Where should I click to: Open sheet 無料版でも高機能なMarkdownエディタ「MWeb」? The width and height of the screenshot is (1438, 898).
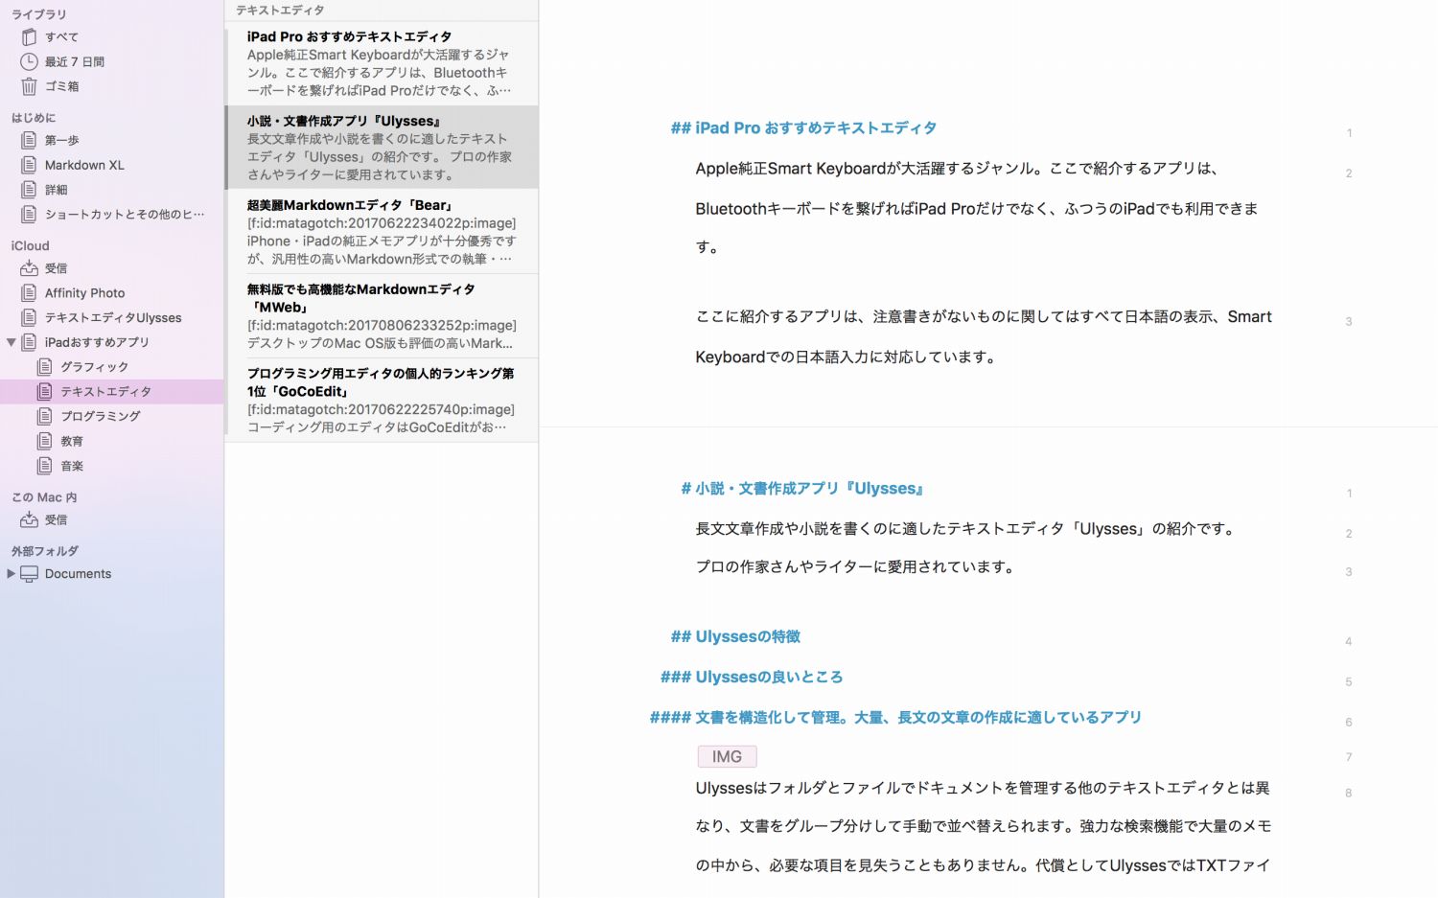coord(382,315)
